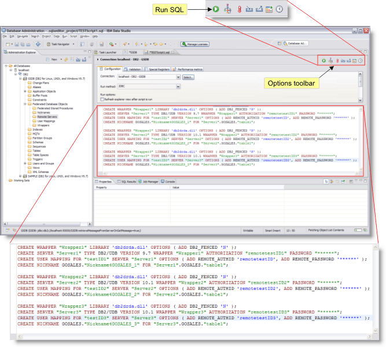Click the Print icon in the main toolbar

28,45
